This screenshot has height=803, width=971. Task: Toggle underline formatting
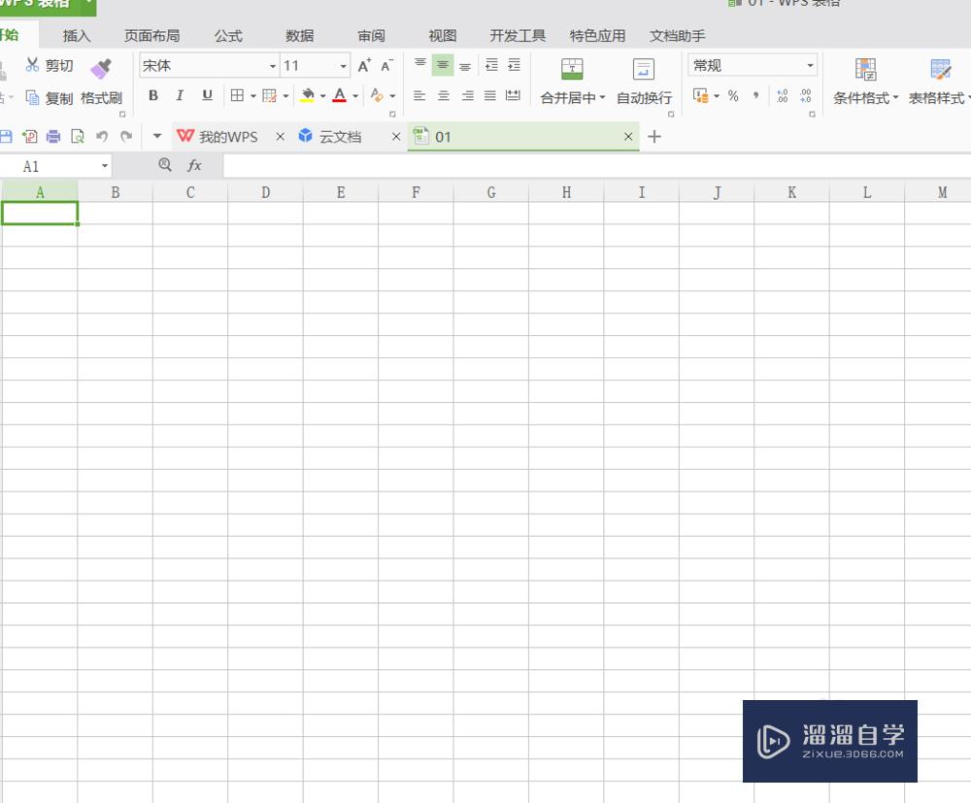coord(206,95)
